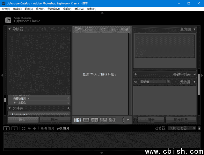Select the 元数据 filter tab
This screenshot has width=204, height=155.
point(125,29)
